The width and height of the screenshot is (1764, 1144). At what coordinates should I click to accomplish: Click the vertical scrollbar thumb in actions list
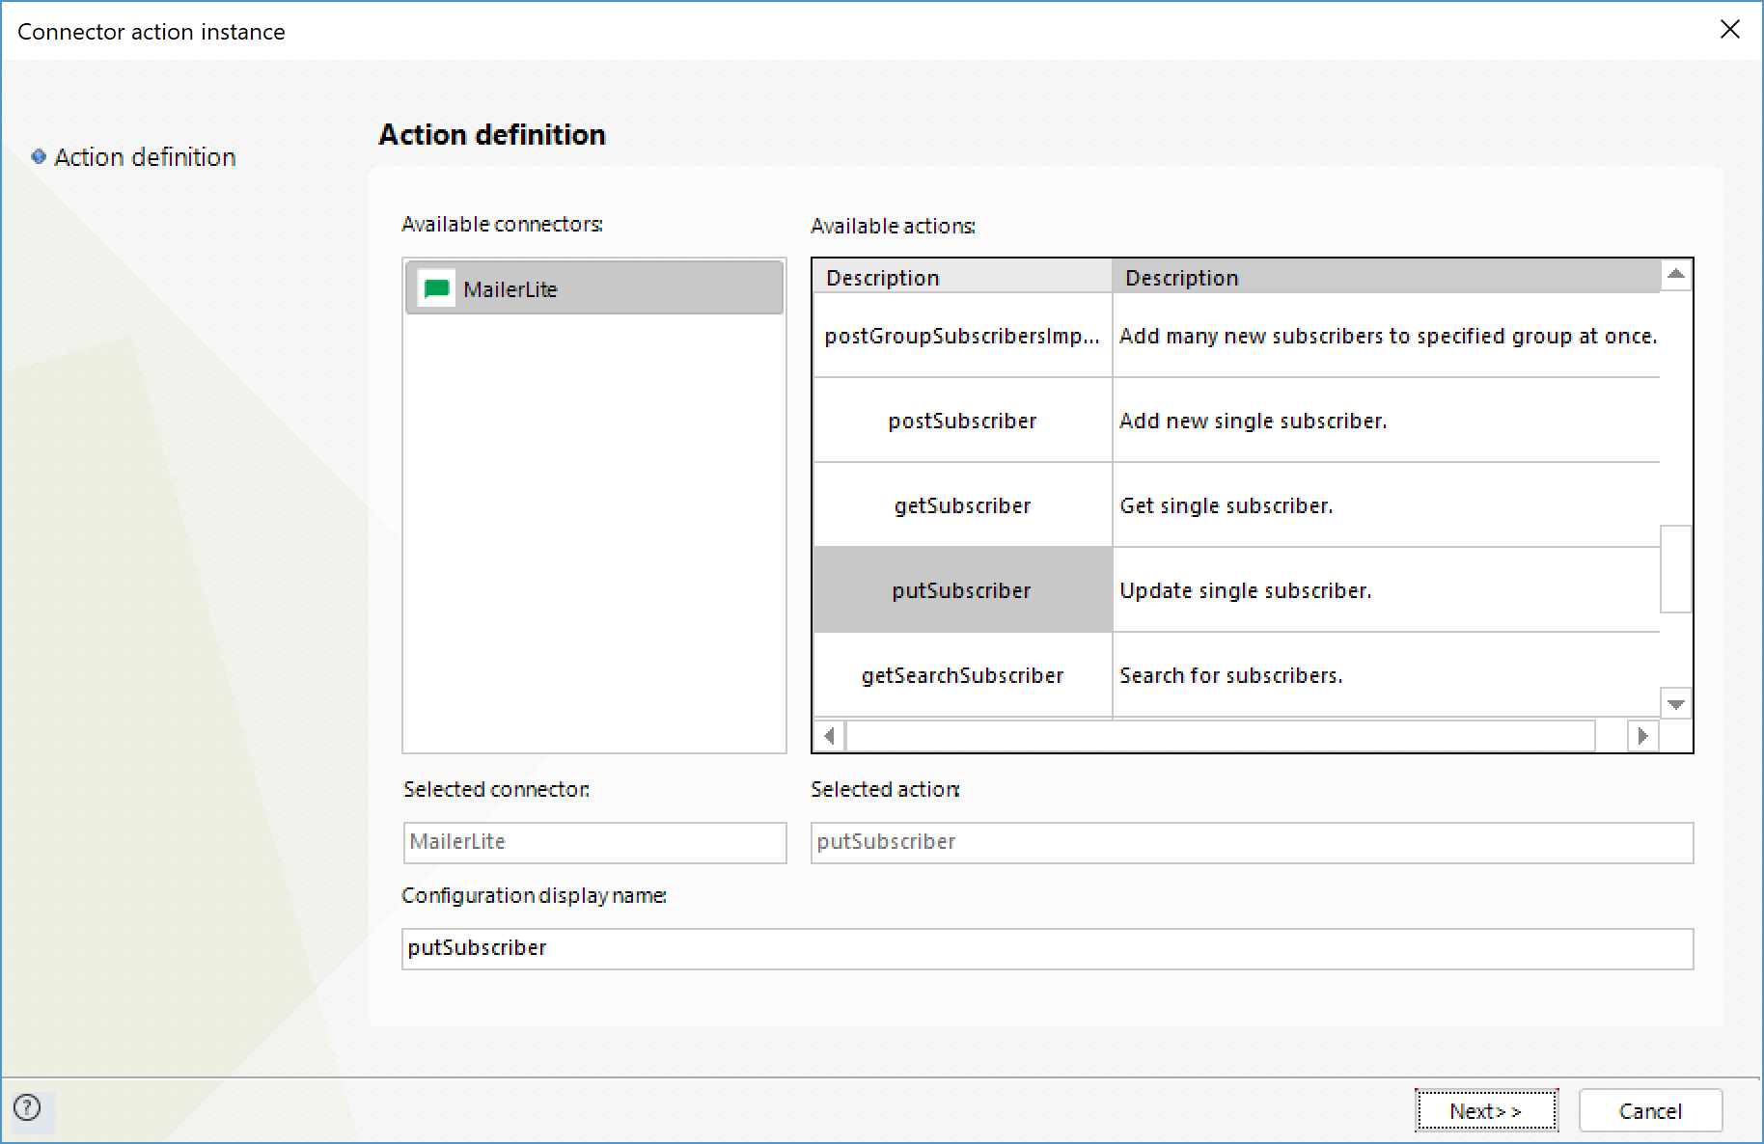coord(1676,569)
